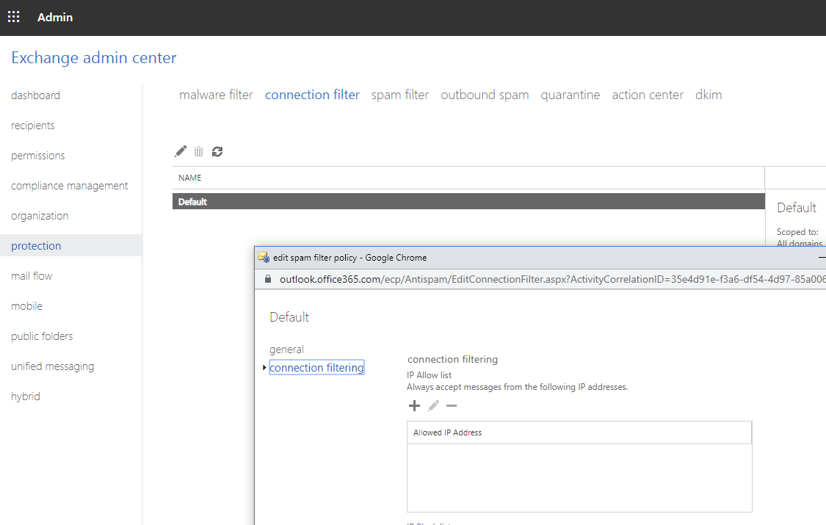
Task: Click the popup address bar URL
Action: click(553, 279)
